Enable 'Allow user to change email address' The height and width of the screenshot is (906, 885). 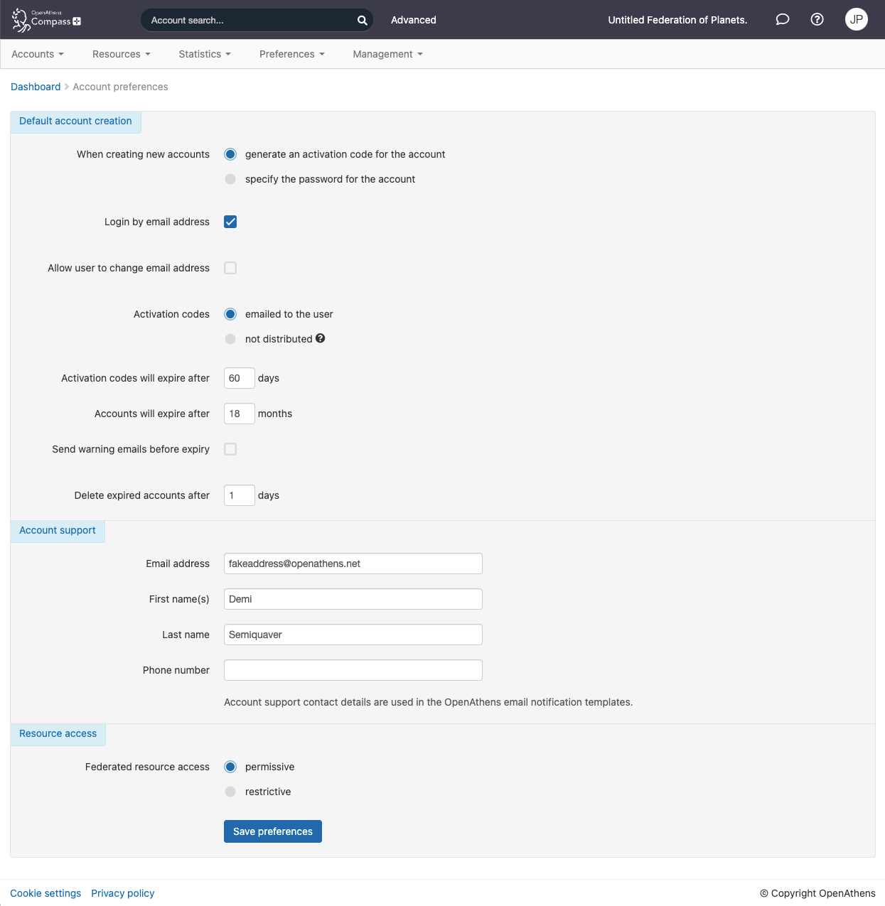tap(230, 268)
